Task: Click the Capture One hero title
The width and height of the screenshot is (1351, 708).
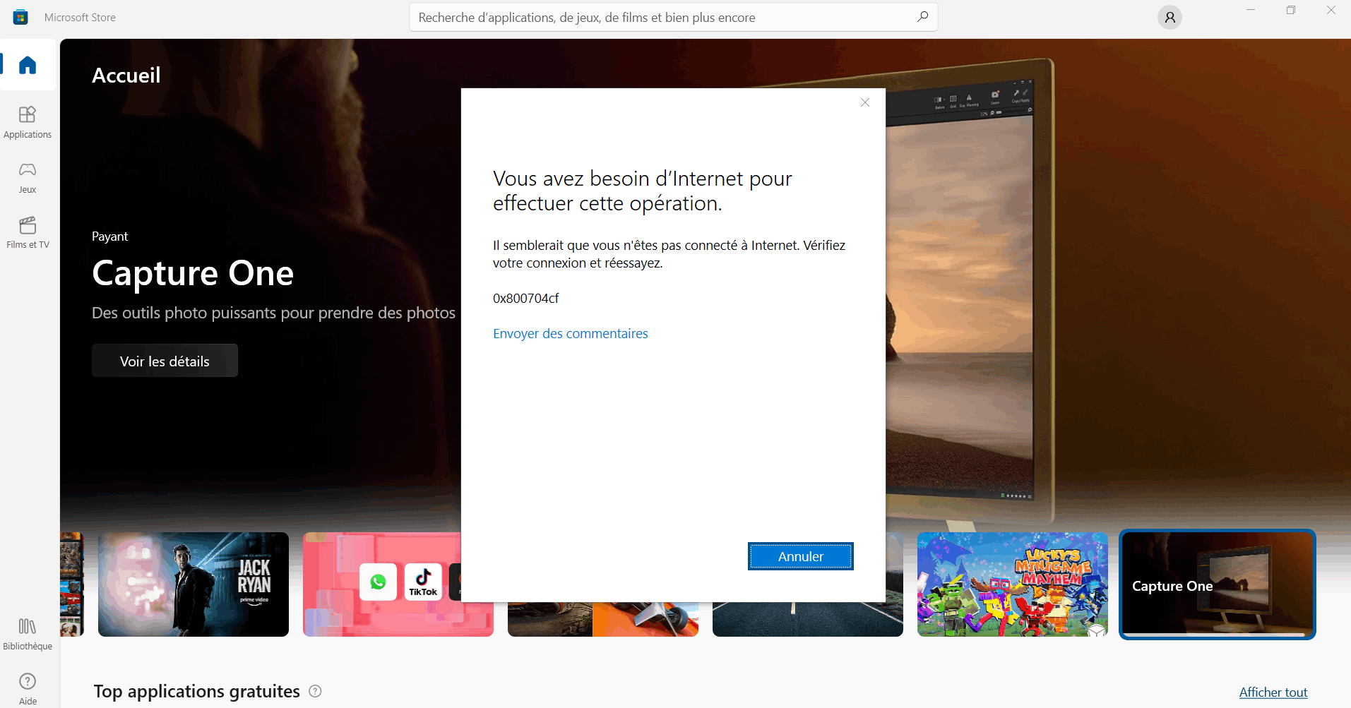Action: pos(193,273)
